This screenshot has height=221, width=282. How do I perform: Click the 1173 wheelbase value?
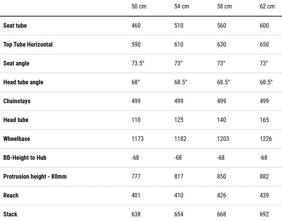[138, 139]
